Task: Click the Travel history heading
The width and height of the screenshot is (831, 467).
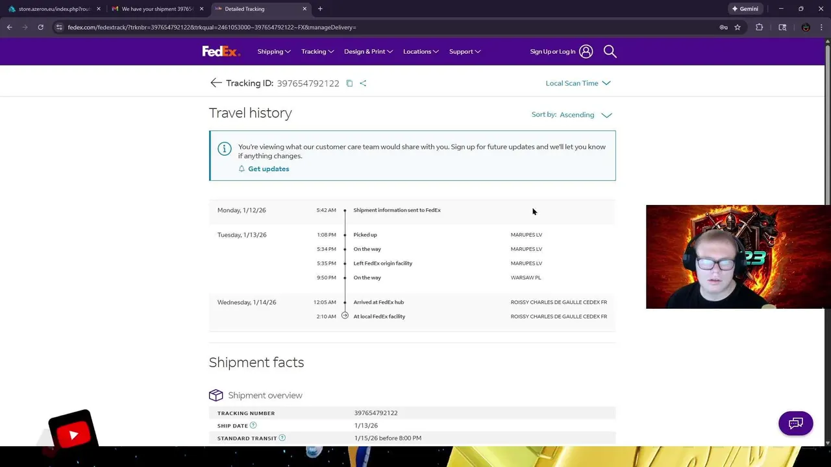Action: coord(250,113)
